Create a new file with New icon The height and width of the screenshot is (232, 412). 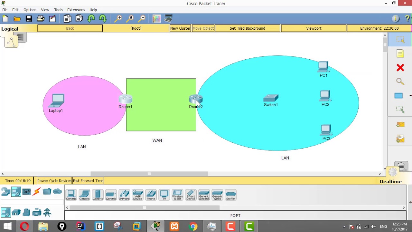[x=5, y=19]
